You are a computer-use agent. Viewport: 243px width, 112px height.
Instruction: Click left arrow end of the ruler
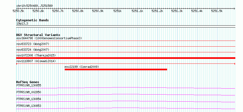tap(17, 8)
